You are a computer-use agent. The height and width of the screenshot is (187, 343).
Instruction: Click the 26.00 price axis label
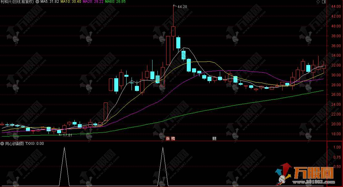tap(336, 95)
